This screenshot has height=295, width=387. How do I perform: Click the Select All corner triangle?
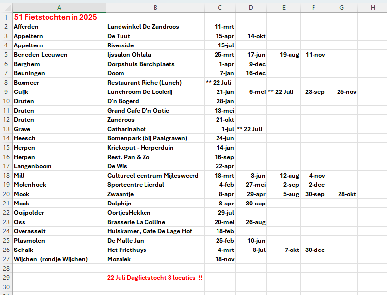click(x=8, y=9)
